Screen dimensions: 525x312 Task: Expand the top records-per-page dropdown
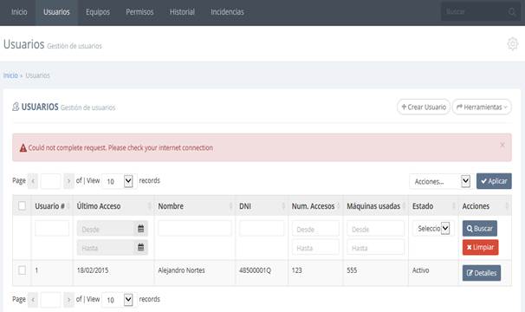[x=119, y=181]
